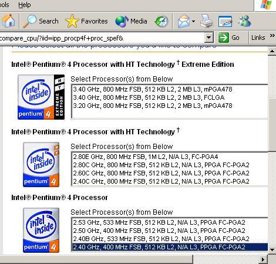Open the Favorites pane
Image resolution: width=276 pixels, height=264 pixels.
(87, 21)
